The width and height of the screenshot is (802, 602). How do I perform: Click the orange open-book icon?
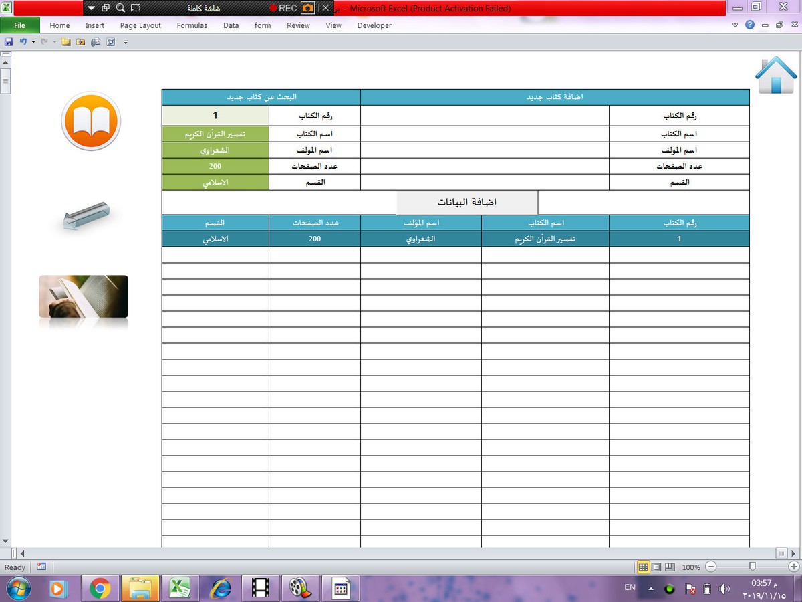coord(90,121)
